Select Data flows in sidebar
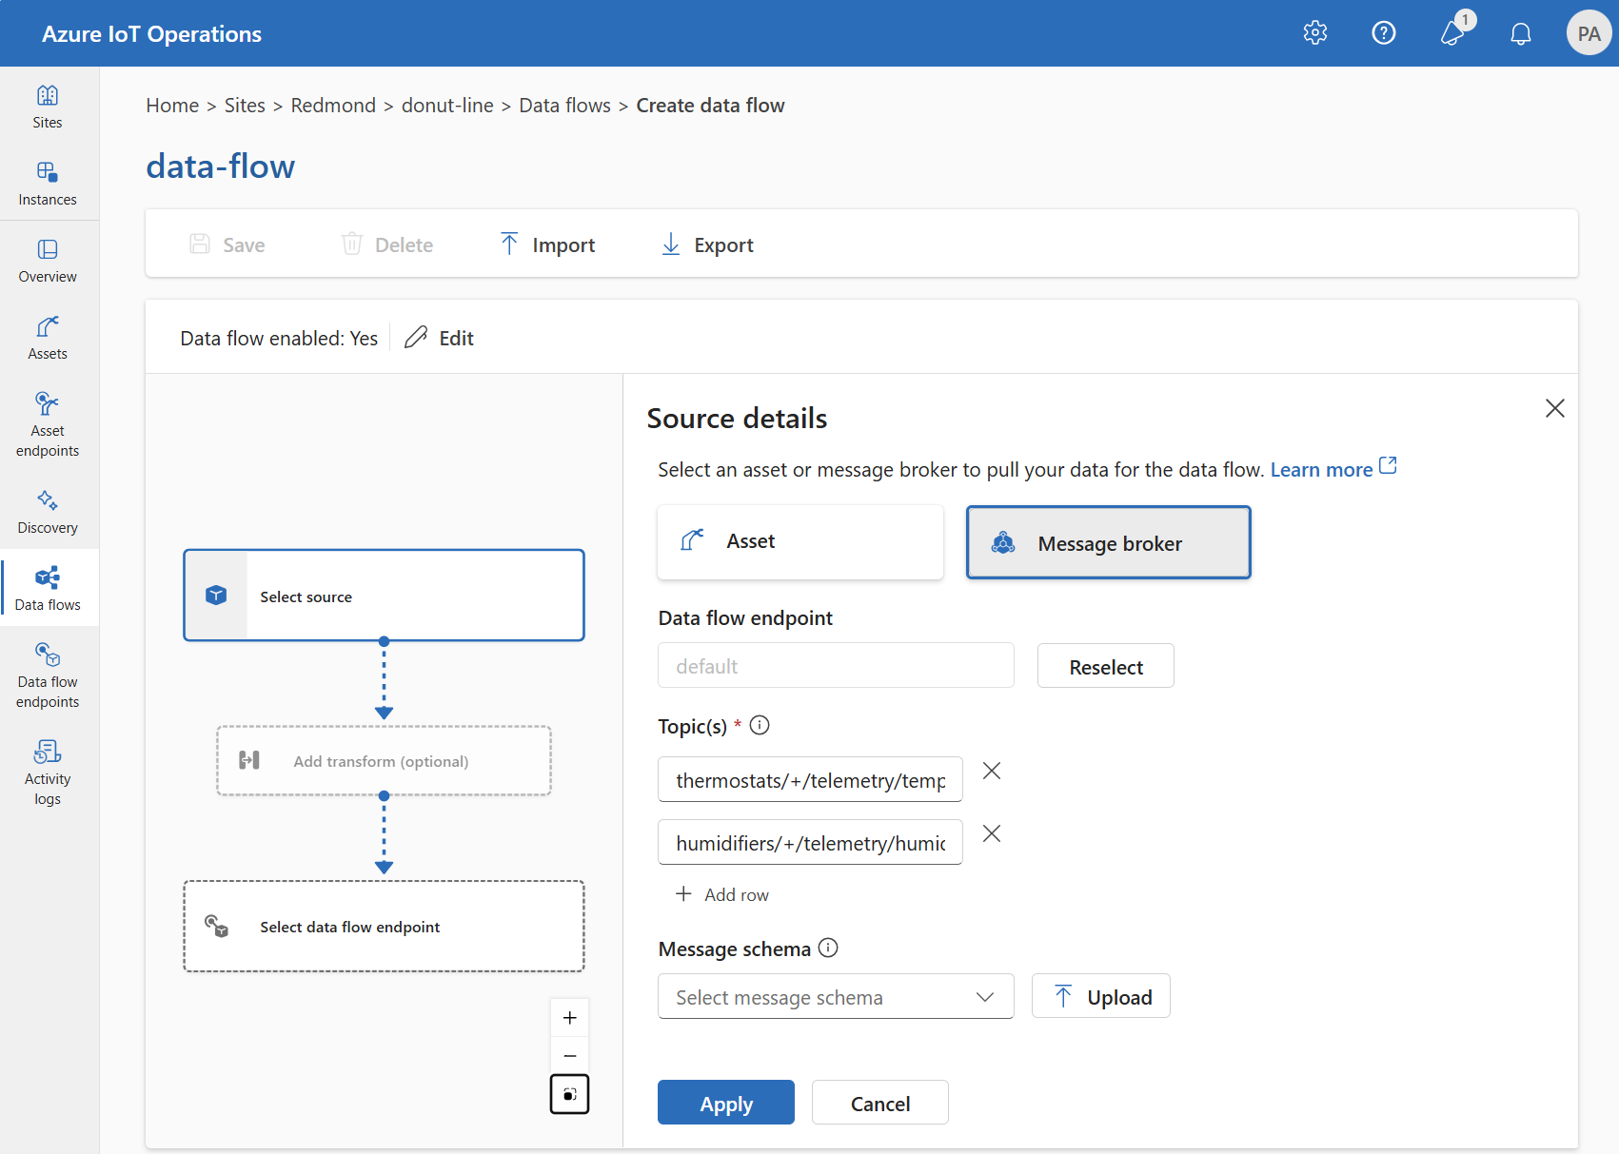Screen dimensions: 1619x1154 tap(48, 589)
